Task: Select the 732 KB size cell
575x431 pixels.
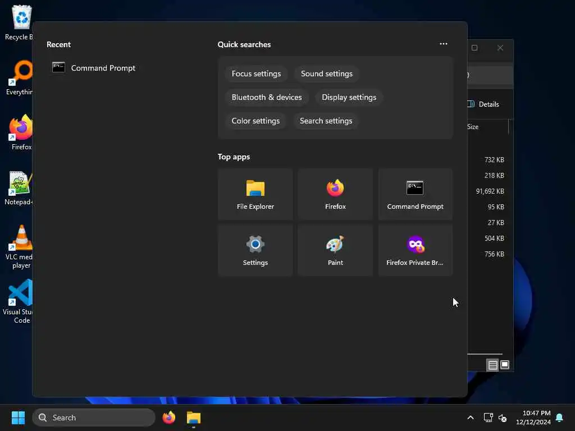Action: [x=494, y=160]
